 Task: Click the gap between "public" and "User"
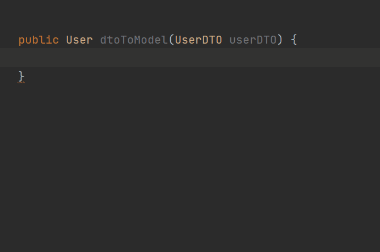[62, 40]
